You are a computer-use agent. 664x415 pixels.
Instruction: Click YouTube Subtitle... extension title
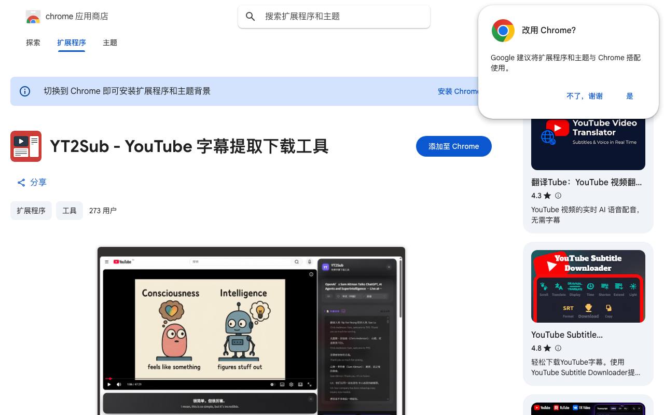[567, 335]
